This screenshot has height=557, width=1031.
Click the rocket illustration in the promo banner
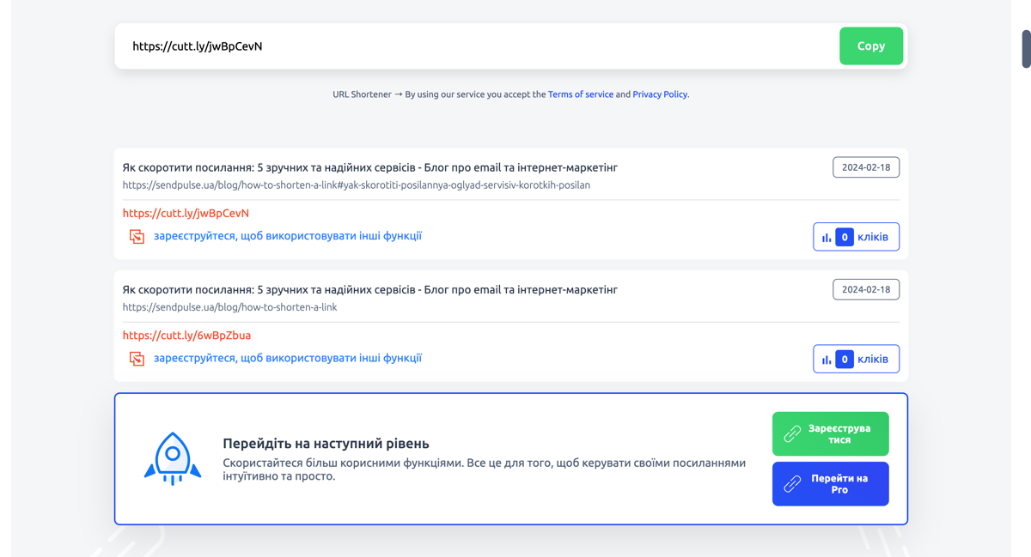tap(172, 457)
